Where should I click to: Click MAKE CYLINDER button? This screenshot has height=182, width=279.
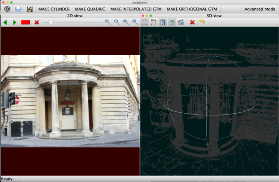54,9
